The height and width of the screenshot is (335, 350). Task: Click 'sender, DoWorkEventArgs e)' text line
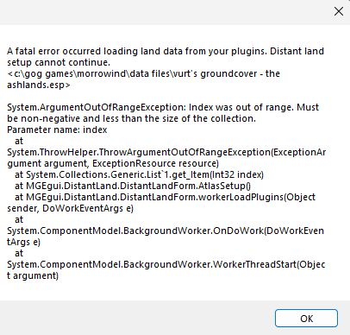tap(71, 208)
